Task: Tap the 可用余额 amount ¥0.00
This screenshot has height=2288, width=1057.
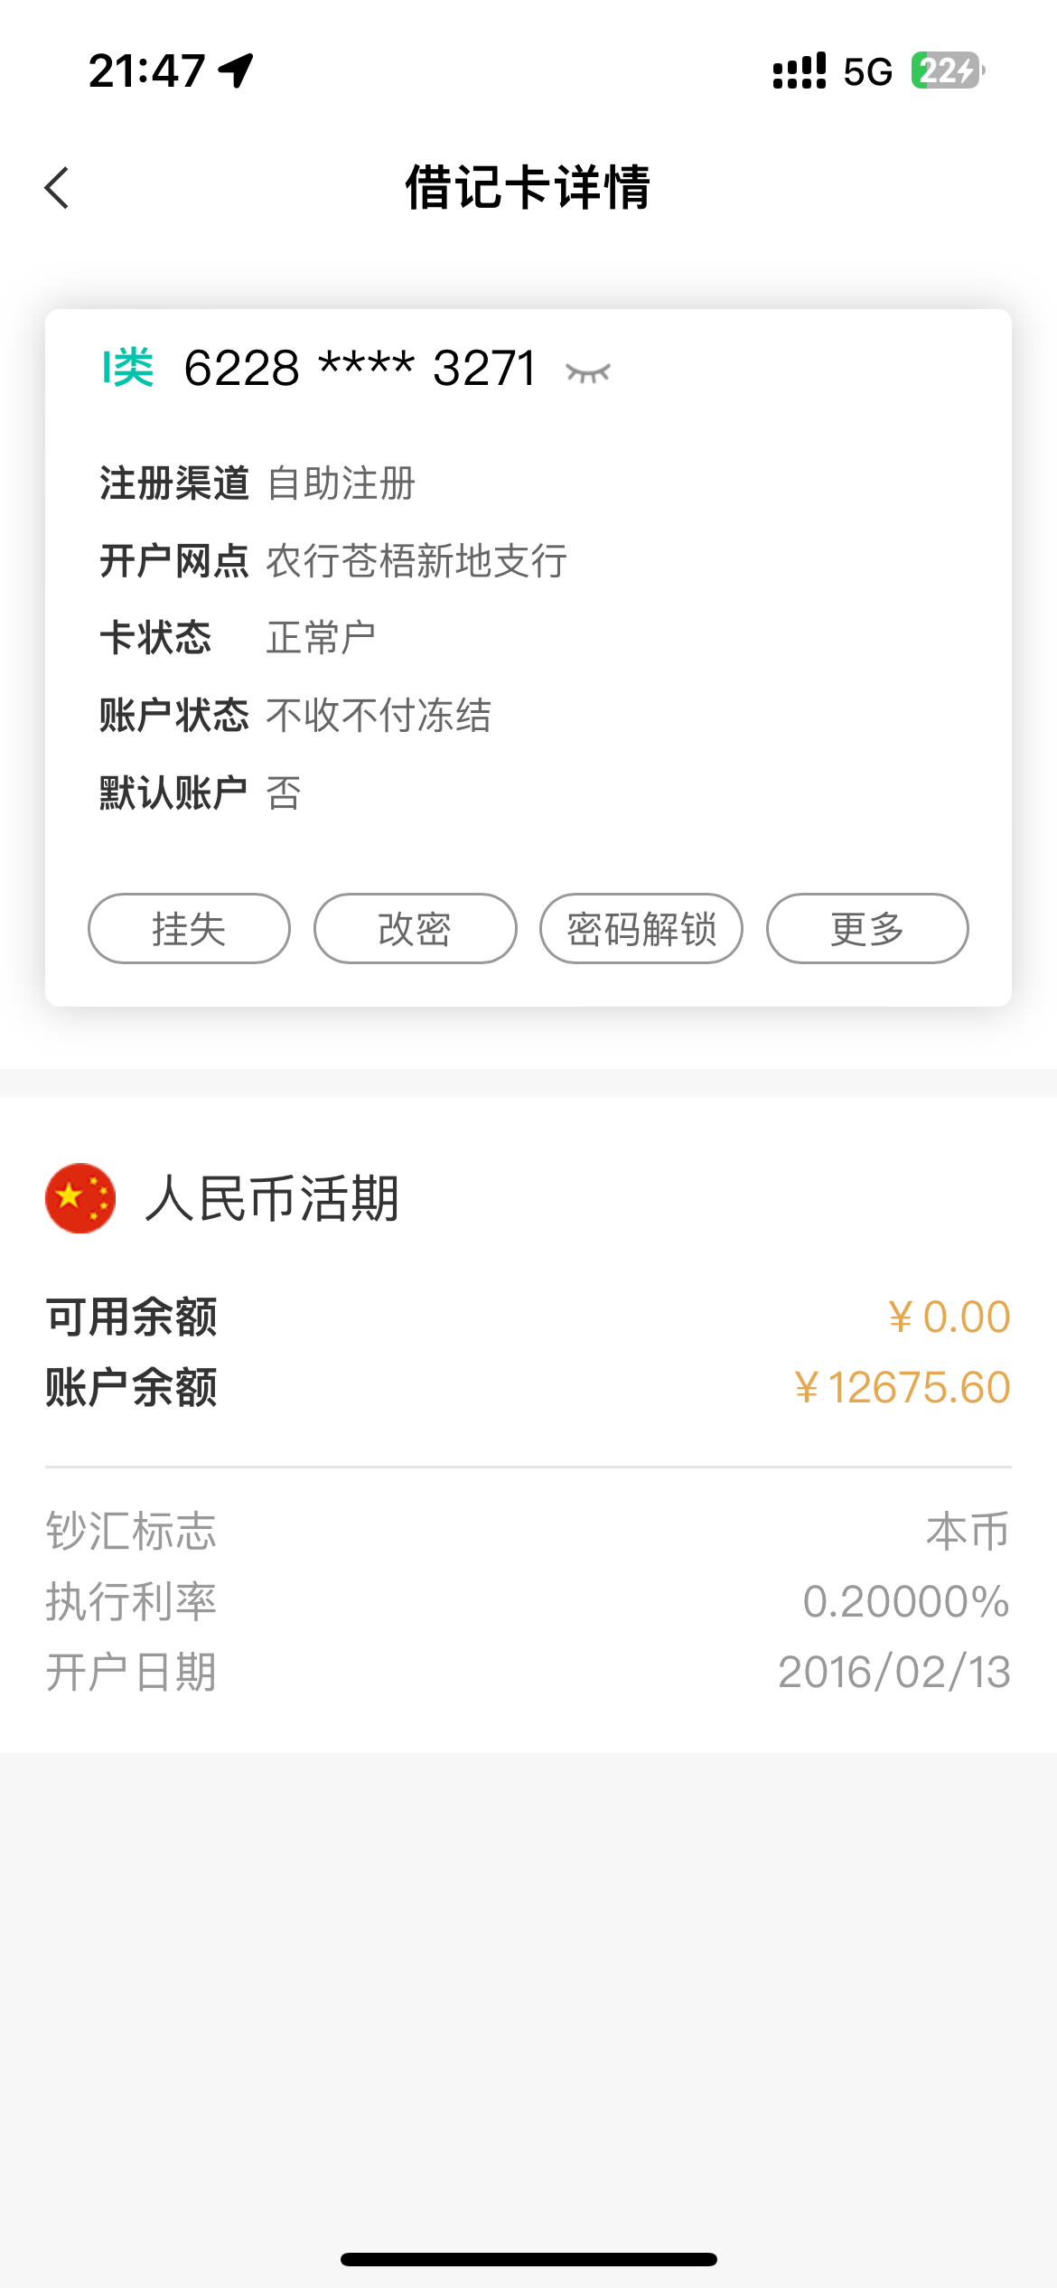Action: (949, 1317)
